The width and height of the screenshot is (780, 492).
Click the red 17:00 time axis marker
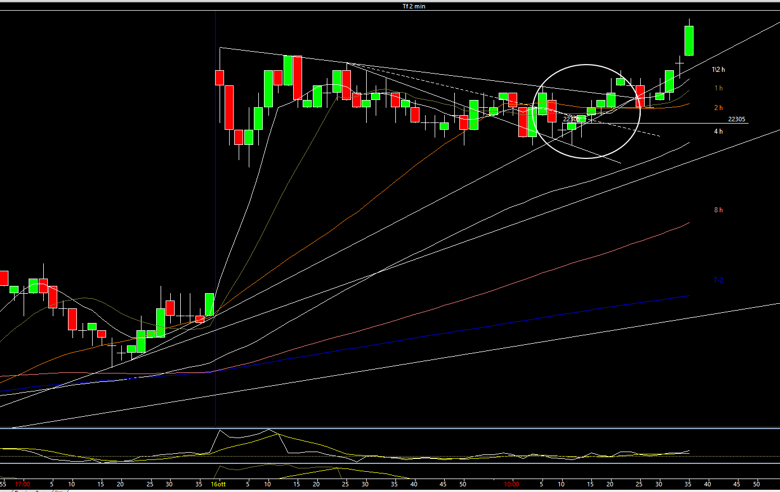click(x=22, y=484)
